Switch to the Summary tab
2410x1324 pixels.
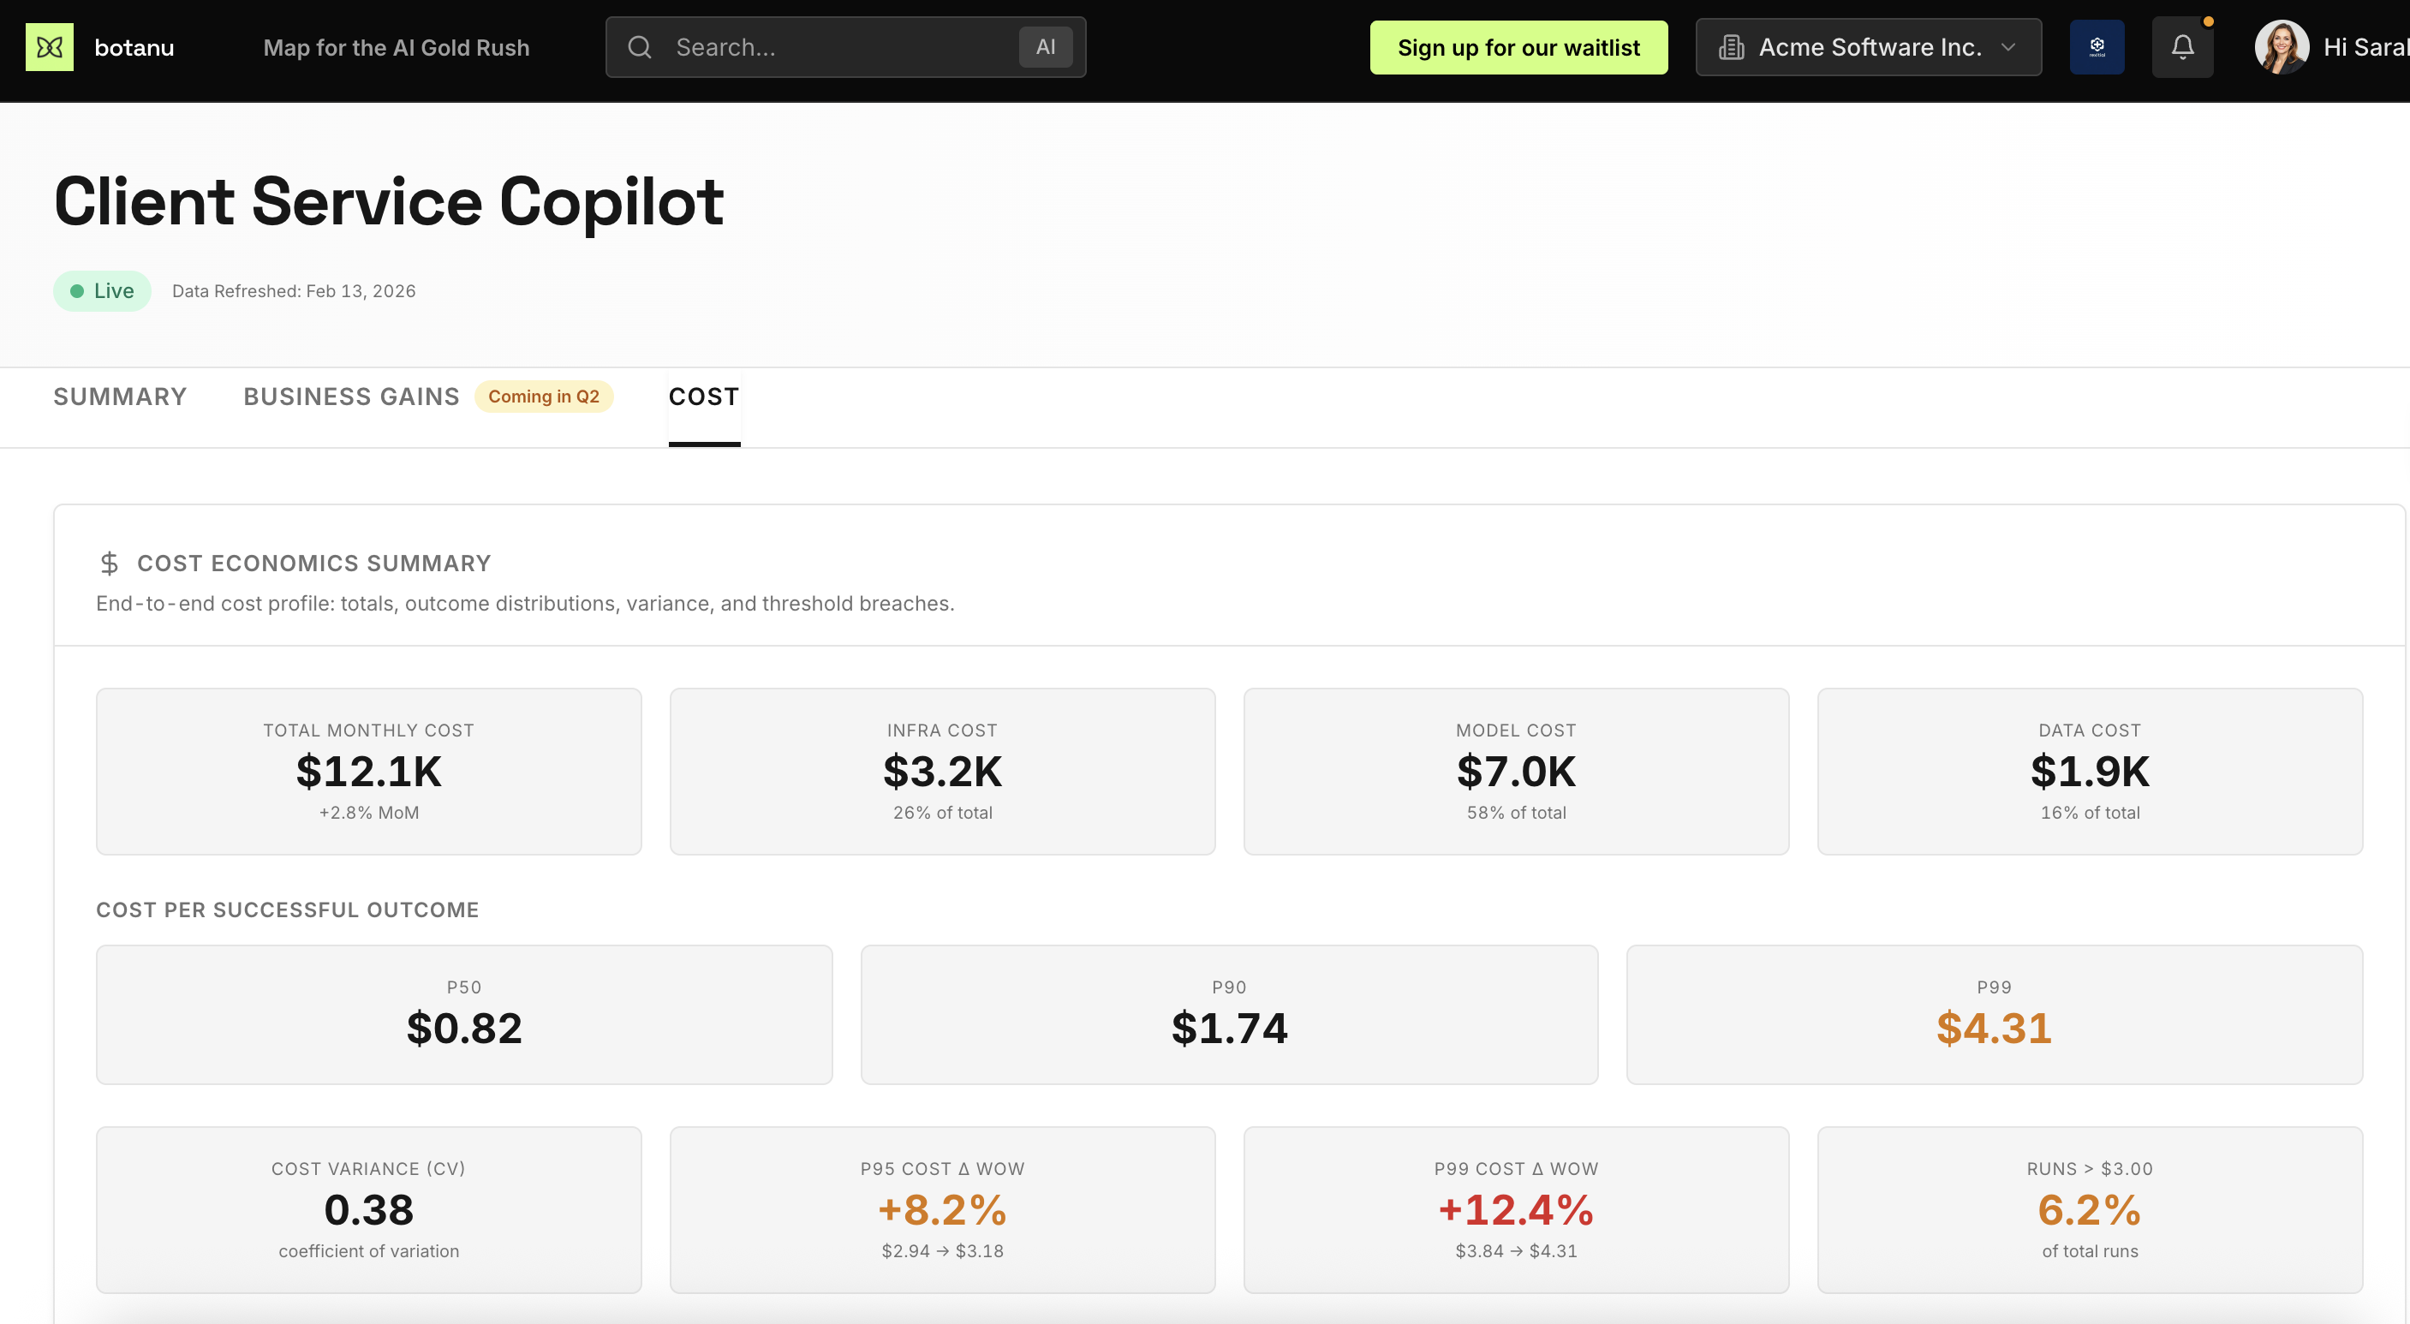pyautogui.click(x=120, y=396)
